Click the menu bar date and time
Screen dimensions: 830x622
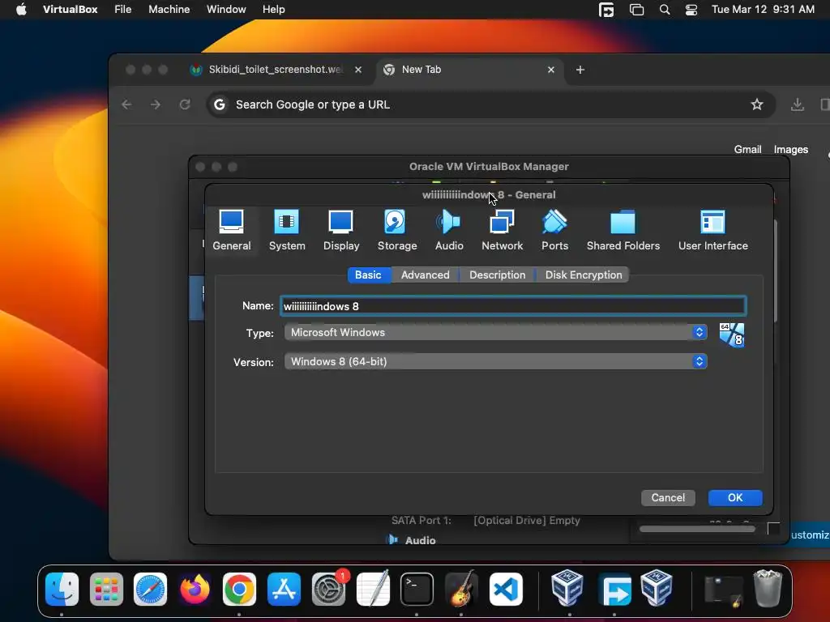(763, 10)
